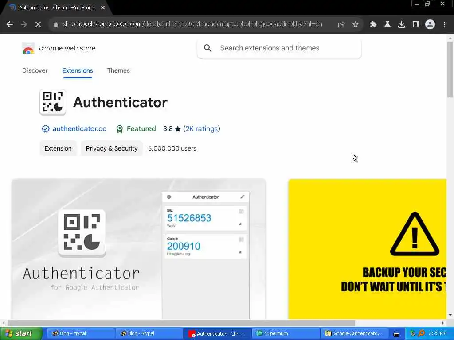Select the Extensions tab
The height and width of the screenshot is (340, 454).
coord(78,70)
